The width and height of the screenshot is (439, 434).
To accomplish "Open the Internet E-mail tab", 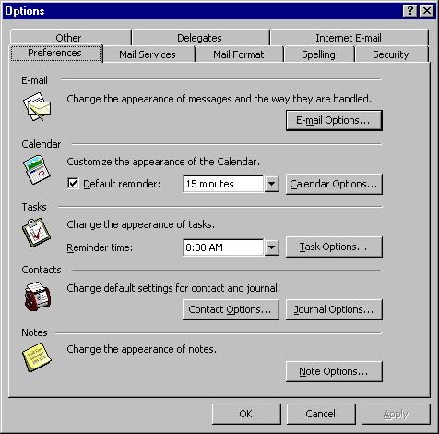I will pyautogui.click(x=350, y=38).
